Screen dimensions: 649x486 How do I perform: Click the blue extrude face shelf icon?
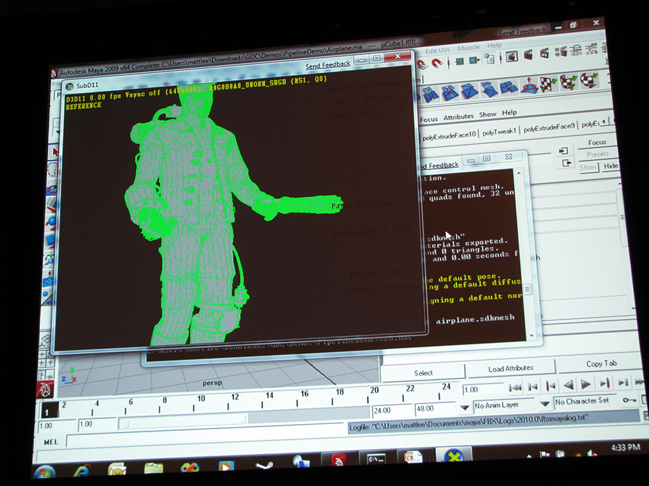pos(489,89)
